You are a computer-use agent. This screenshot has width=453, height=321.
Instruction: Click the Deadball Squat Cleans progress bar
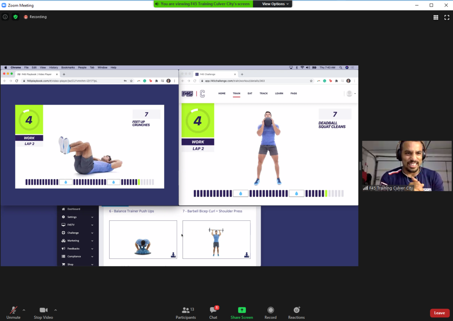(x=269, y=193)
